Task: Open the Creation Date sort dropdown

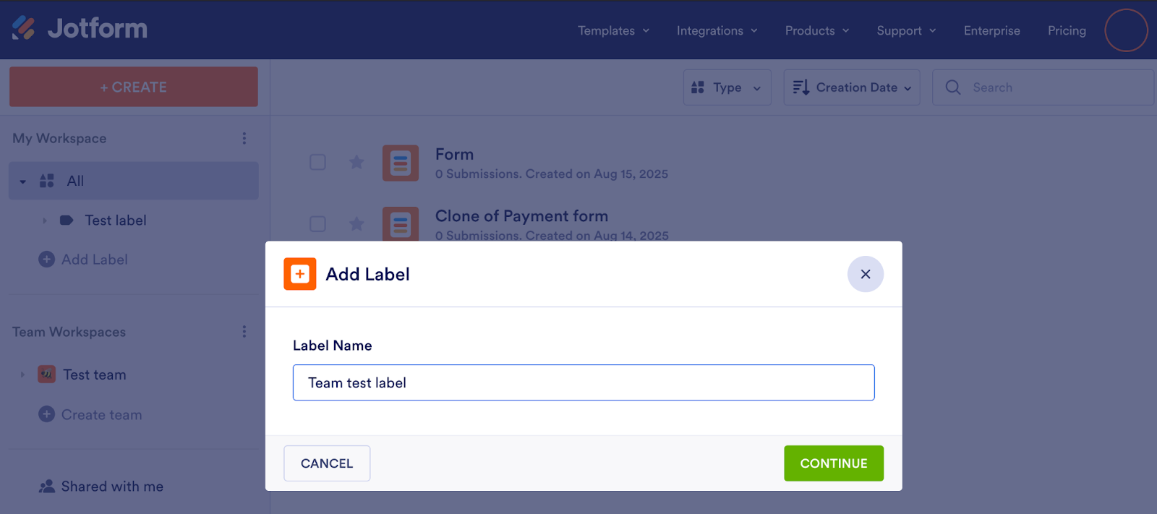Action: pyautogui.click(x=851, y=87)
